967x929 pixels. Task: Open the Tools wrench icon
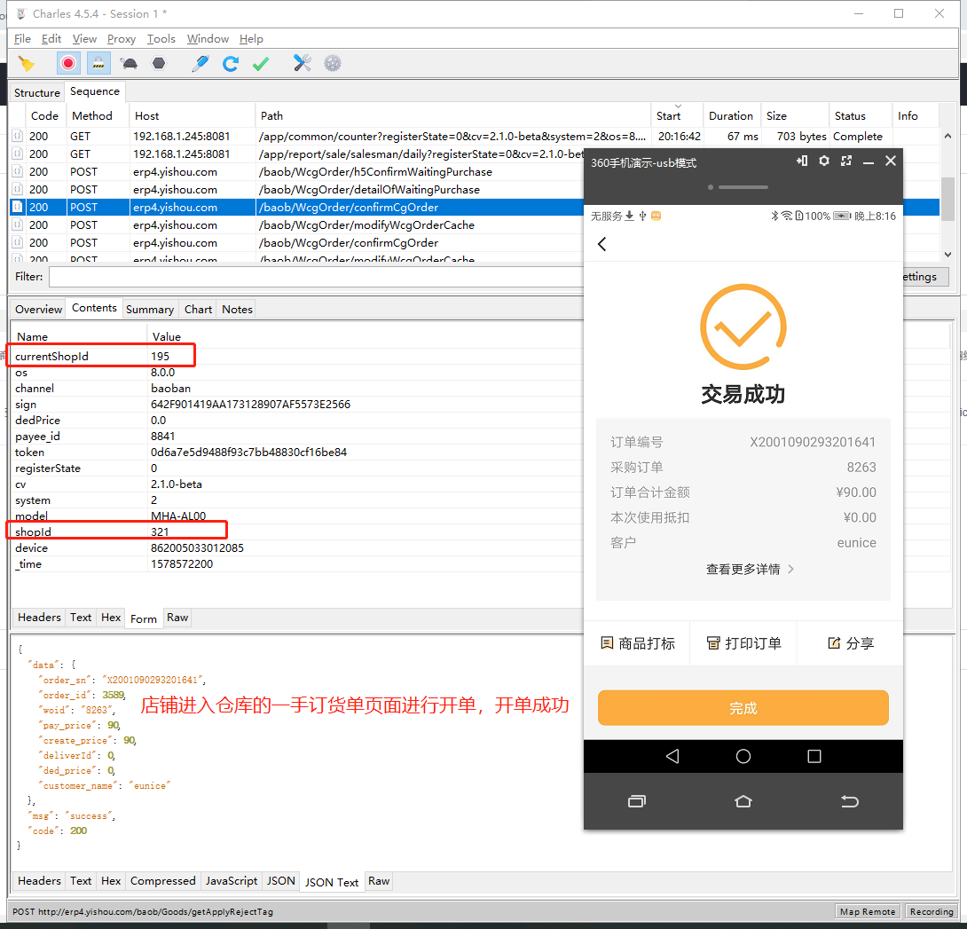(303, 63)
